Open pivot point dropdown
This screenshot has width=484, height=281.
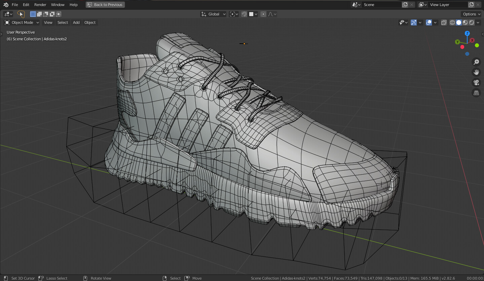tap(234, 14)
